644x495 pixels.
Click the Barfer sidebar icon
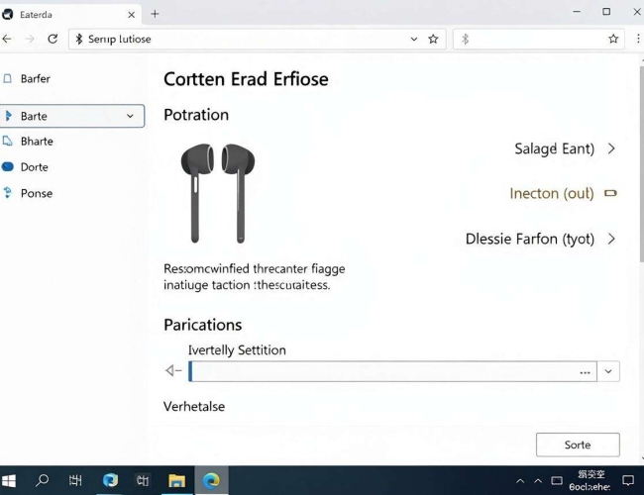7,78
